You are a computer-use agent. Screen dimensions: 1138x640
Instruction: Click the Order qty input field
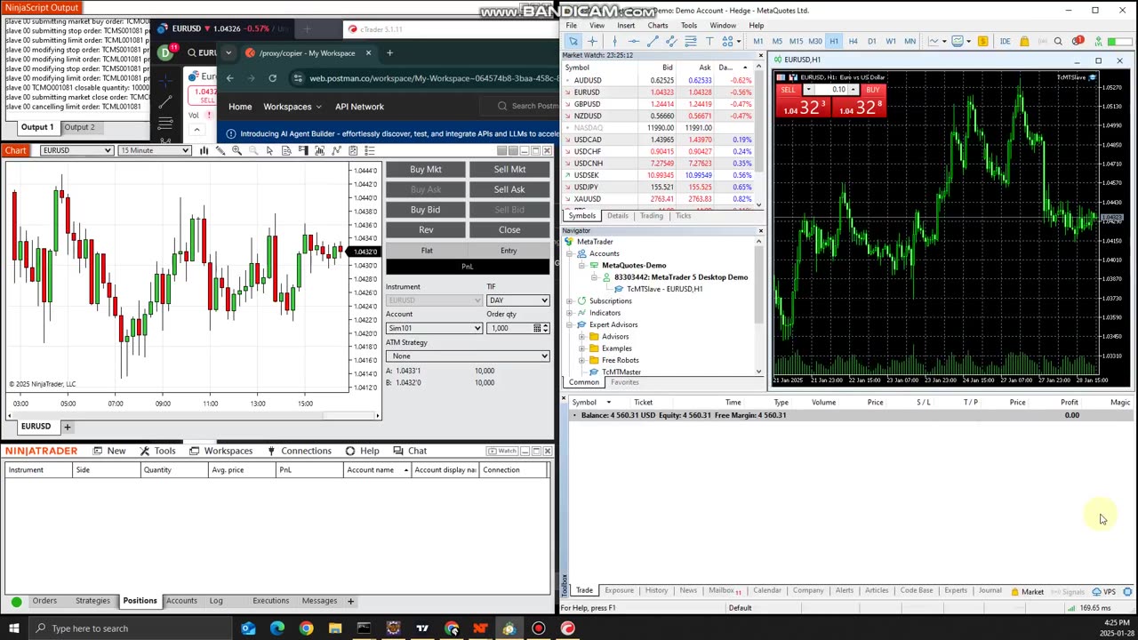tap(509, 328)
